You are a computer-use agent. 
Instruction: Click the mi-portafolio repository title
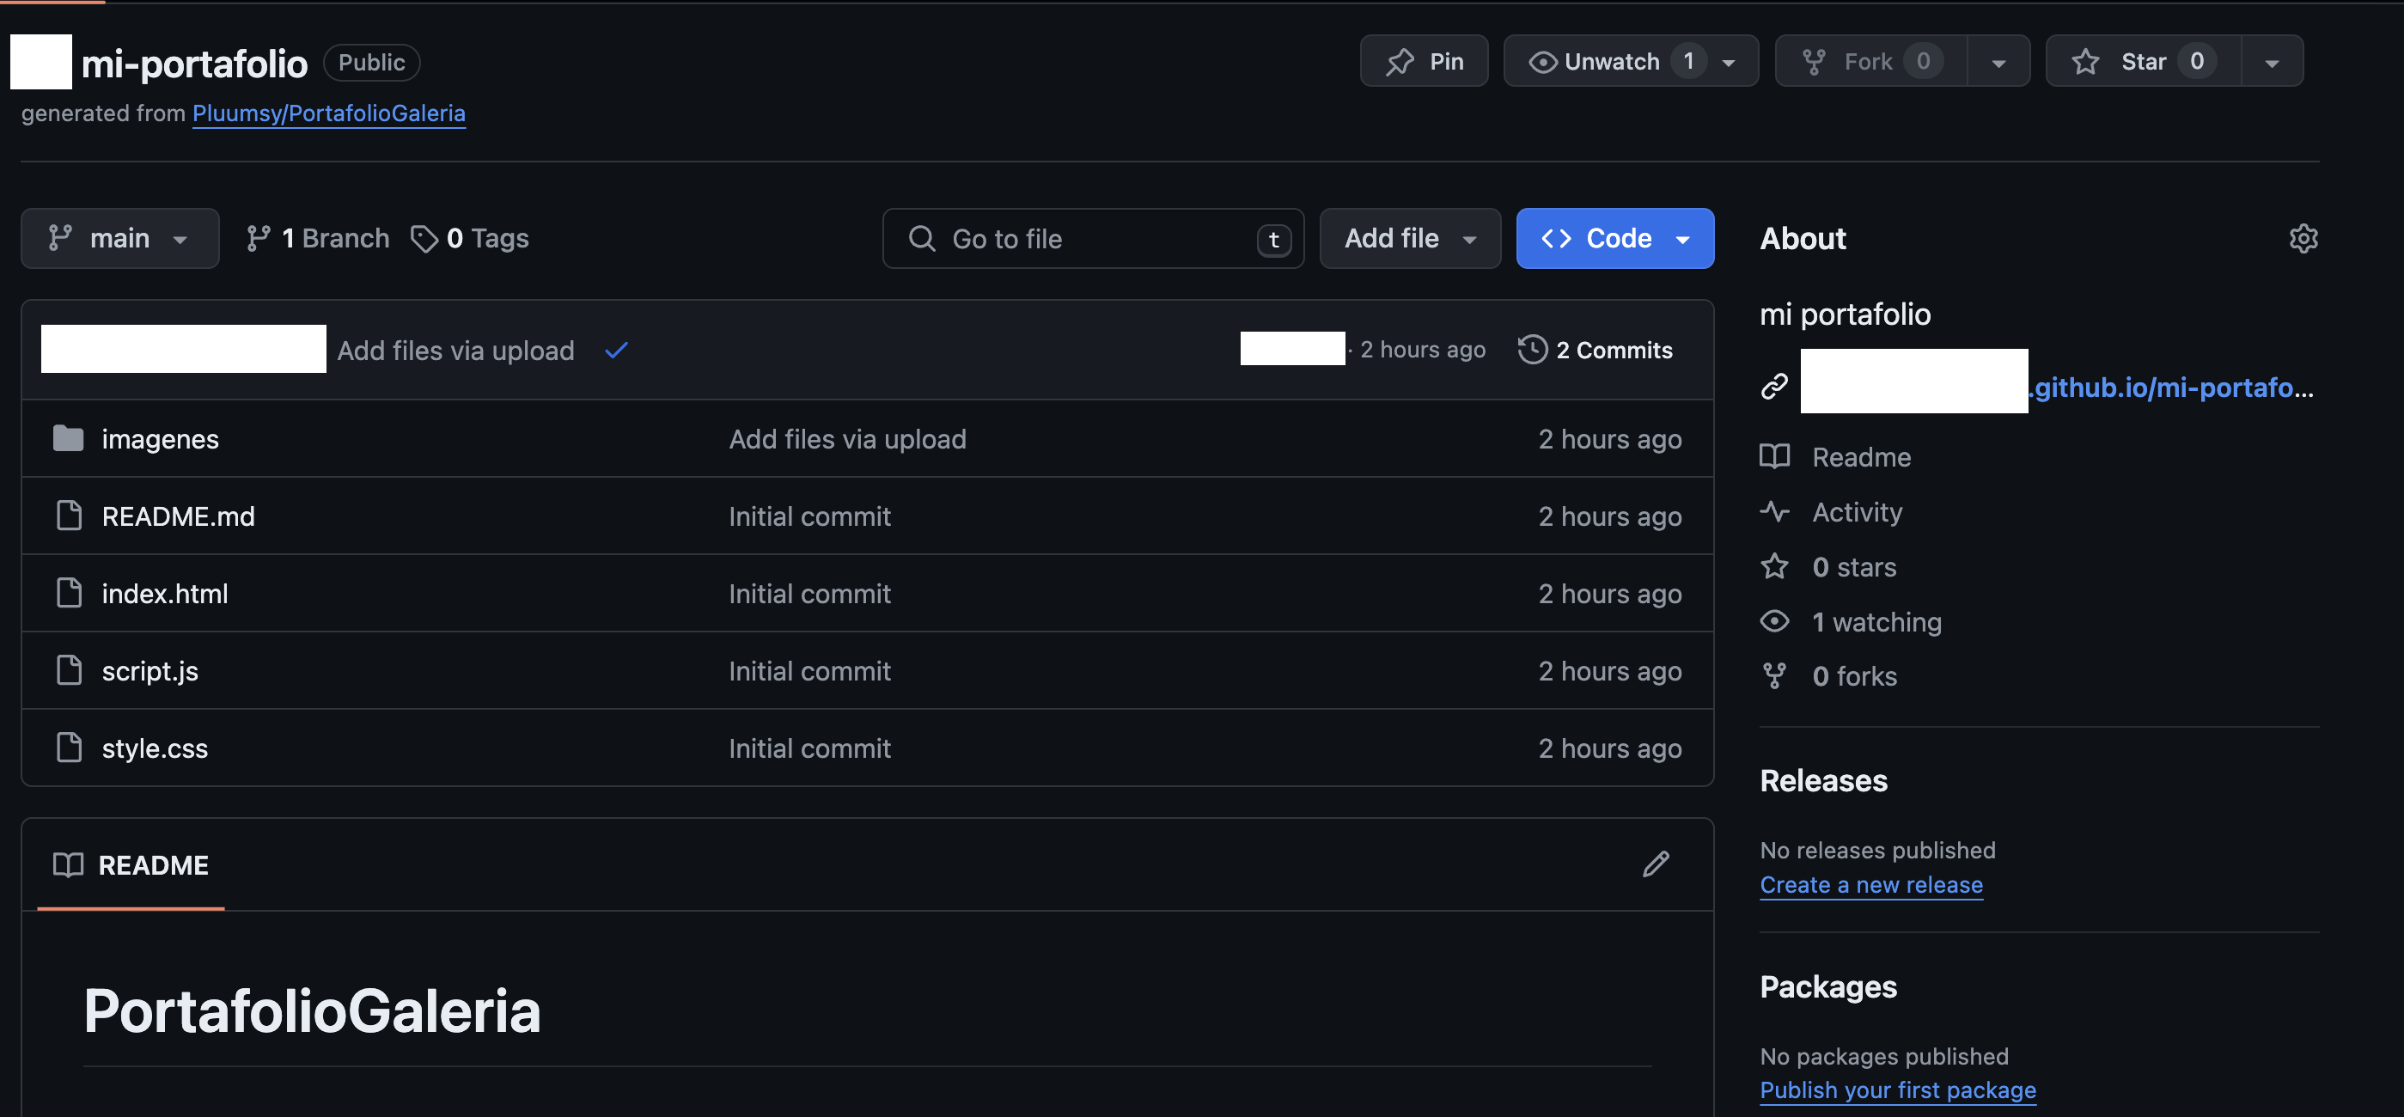pyautogui.click(x=194, y=64)
